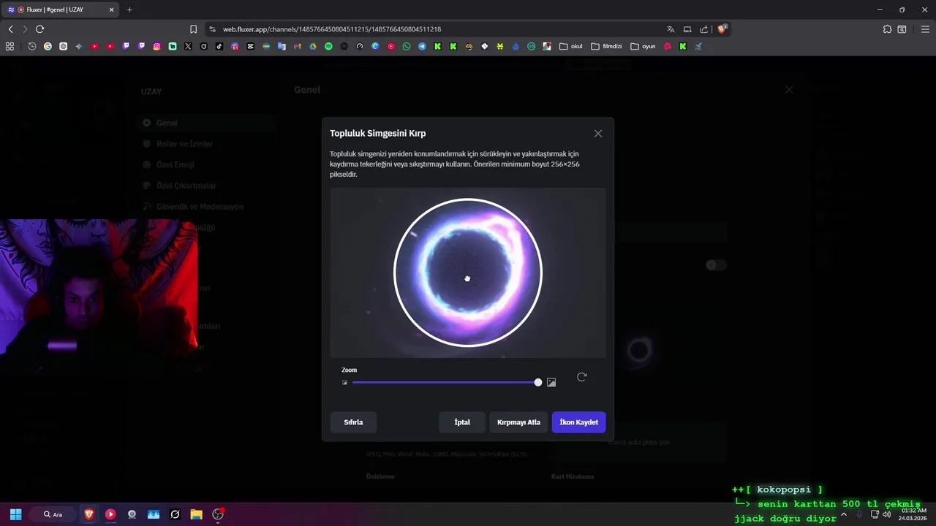
Task: Open the page translate icon
Action: tap(671, 29)
